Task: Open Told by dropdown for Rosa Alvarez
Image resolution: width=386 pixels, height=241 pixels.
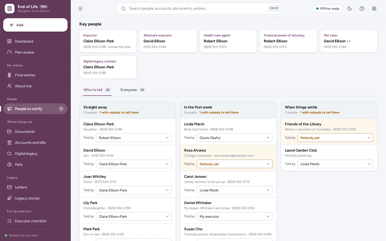Action: pyautogui.click(x=235, y=164)
